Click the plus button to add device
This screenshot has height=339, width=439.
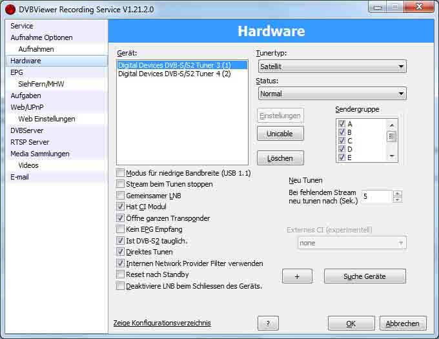(297, 276)
